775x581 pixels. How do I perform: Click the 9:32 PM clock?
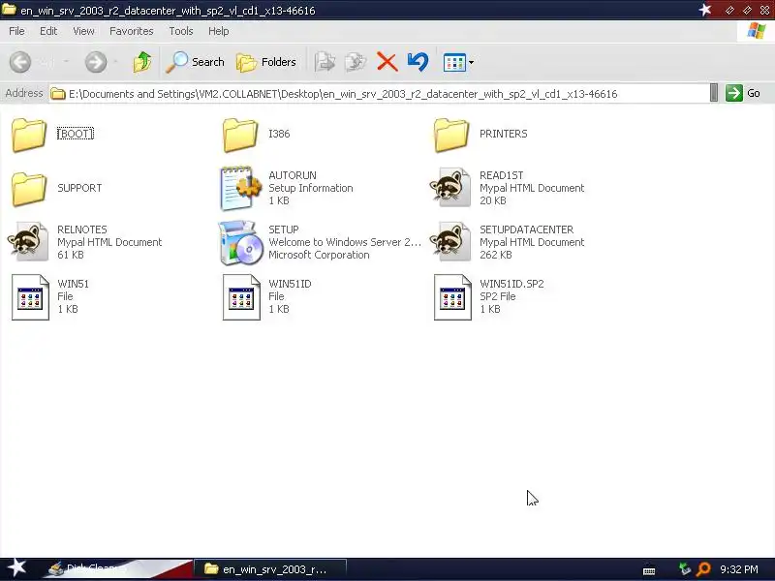(739, 569)
